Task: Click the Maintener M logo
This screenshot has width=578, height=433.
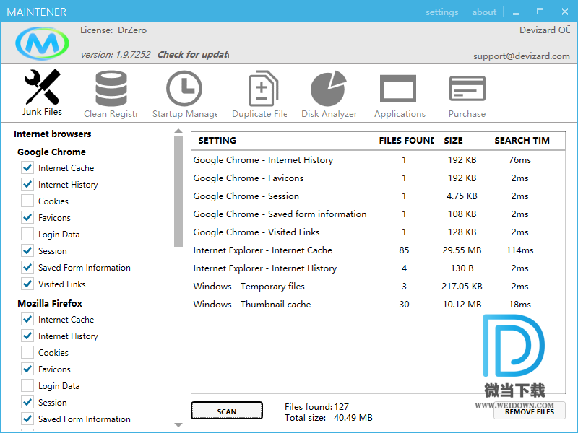Action: tap(42, 43)
